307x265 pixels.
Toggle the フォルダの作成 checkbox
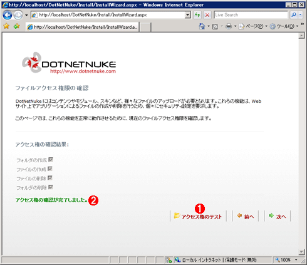[x=51, y=160]
